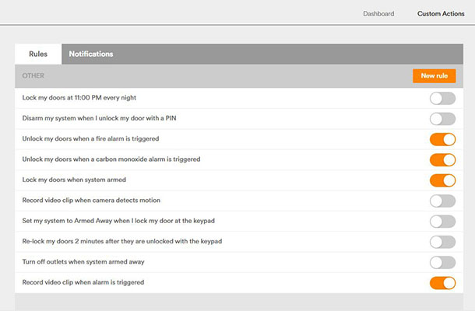Turn on Armed Away at keypad toggle
Image resolution: width=475 pixels, height=311 pixels.
442,222
